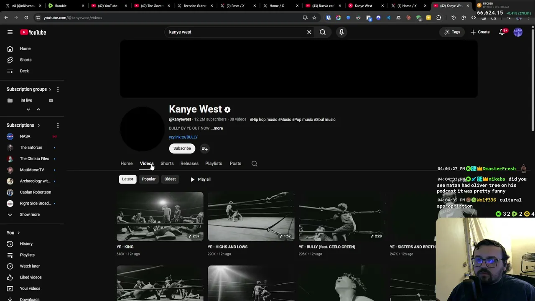
Task: Reload the page
Action: [26, 18]
